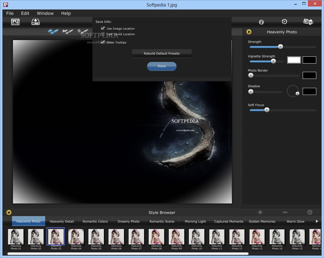The image size is (324, 258).
Task: Click the Photo Border slider handle
Action: click(251, 76)
